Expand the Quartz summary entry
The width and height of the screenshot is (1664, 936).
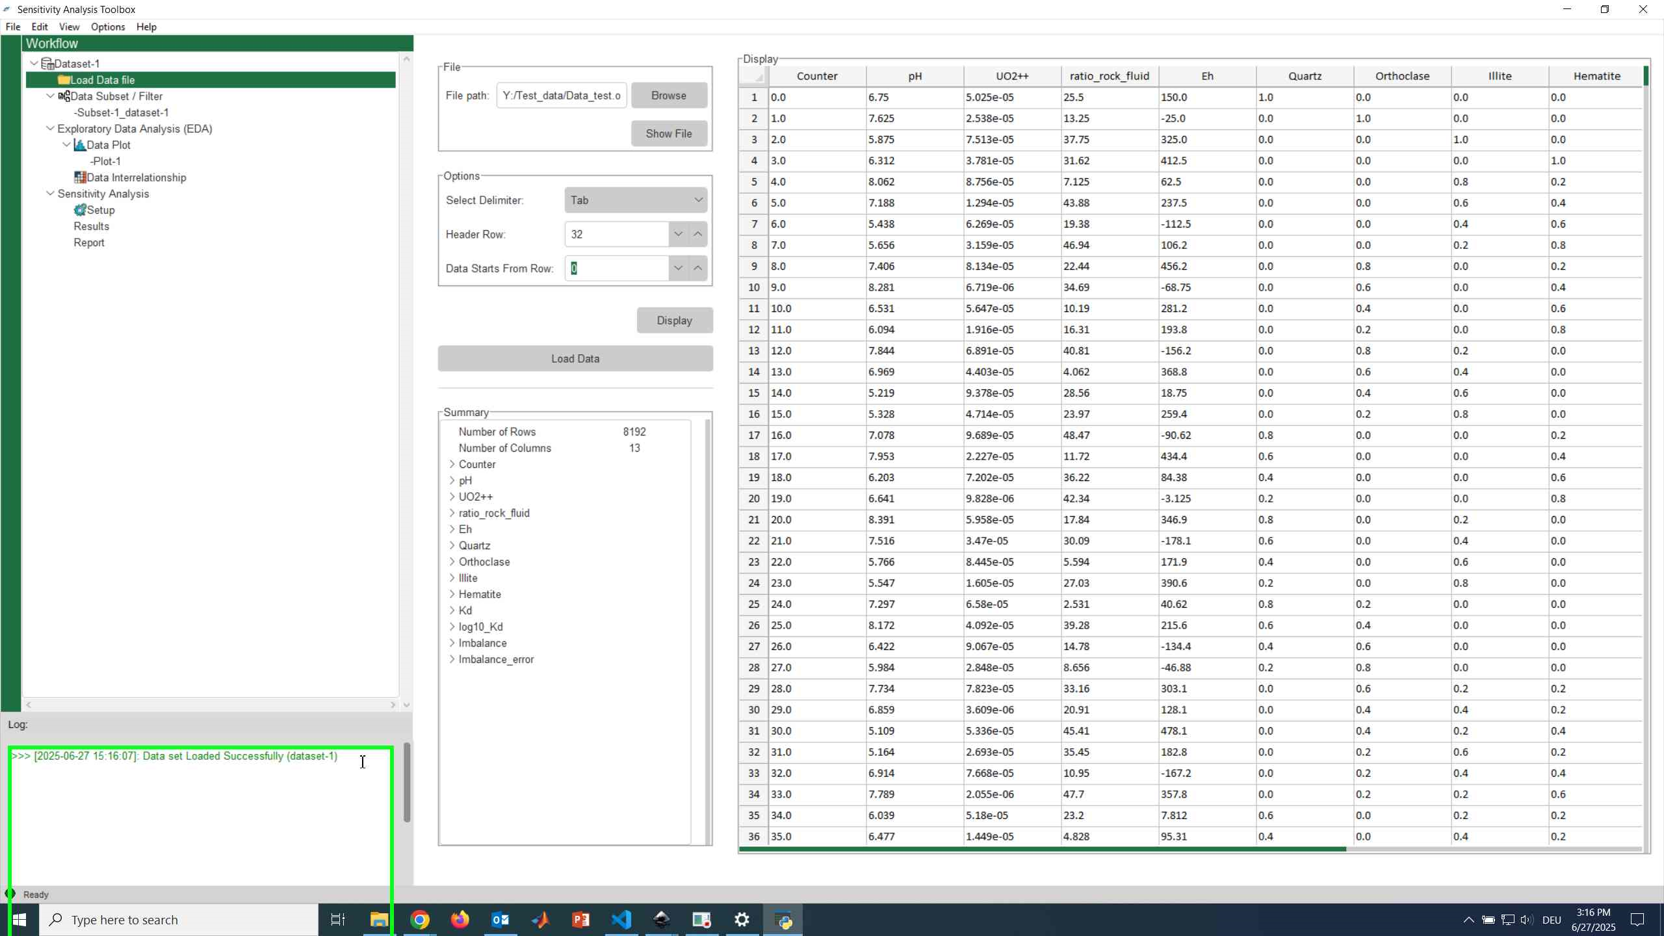452,545
